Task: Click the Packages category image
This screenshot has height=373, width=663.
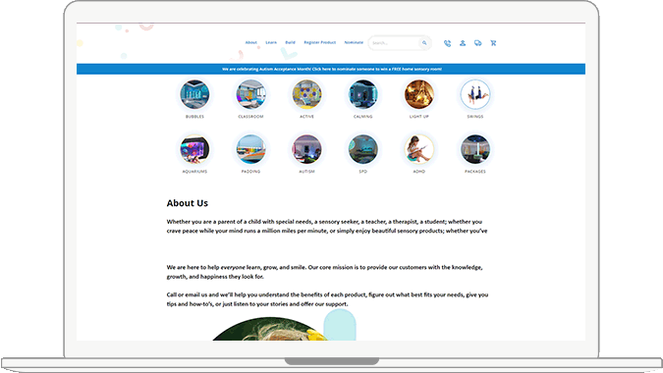Action: coord(475,149)
